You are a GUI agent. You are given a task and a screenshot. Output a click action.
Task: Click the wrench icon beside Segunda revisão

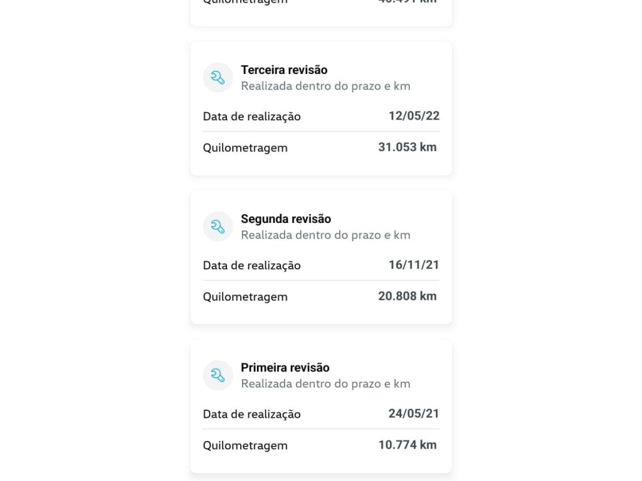tap(218, 227)
